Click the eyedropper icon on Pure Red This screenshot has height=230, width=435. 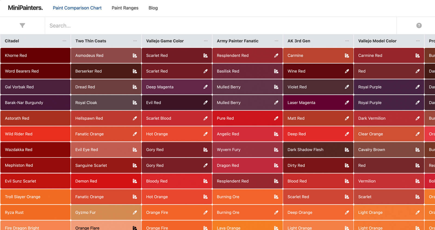[276, 118]
